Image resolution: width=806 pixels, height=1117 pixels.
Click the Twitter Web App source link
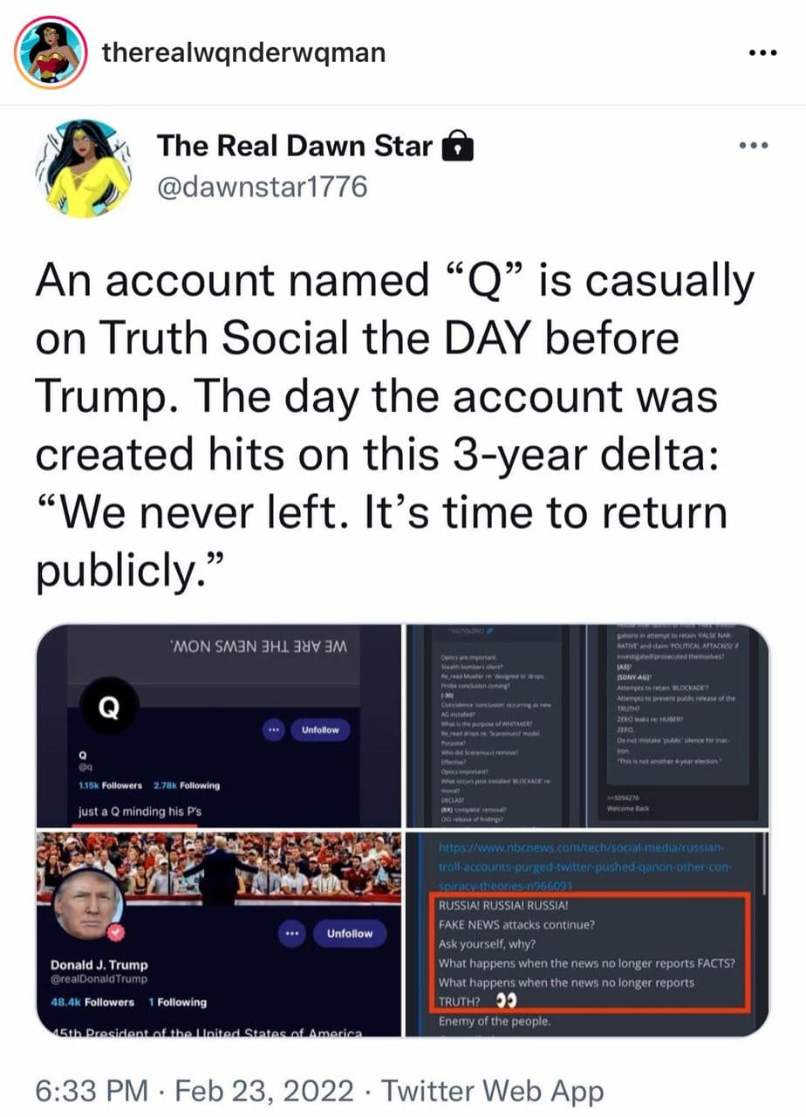click(x=493, y=1089)
